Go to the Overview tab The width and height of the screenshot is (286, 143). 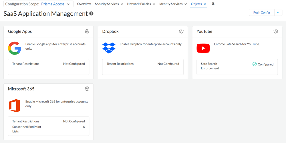[84, 4]
